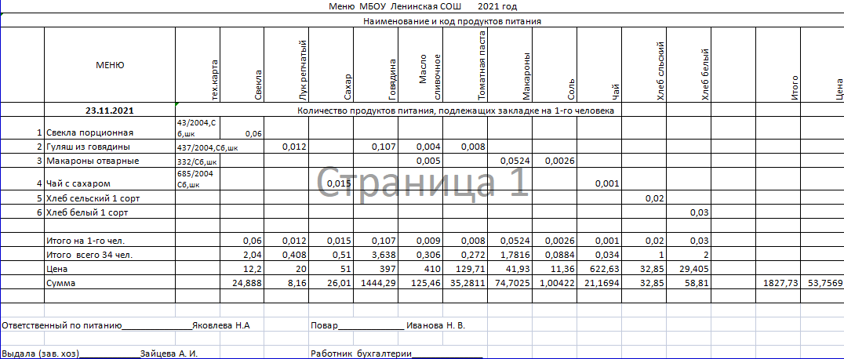Viewport: 844px width, 359px height.
Task: Select the tech card cell '437/2004,Сб,шк'
Action: (207, 147)
